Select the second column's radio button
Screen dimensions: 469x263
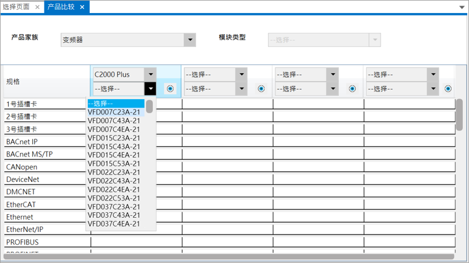coord(261,88)
